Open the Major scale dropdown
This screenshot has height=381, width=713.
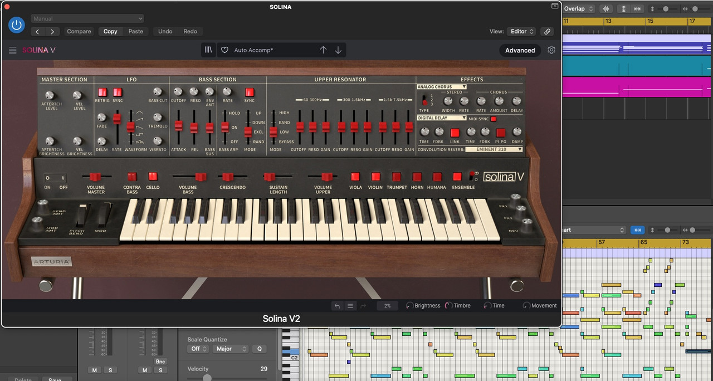pos(231,349)
